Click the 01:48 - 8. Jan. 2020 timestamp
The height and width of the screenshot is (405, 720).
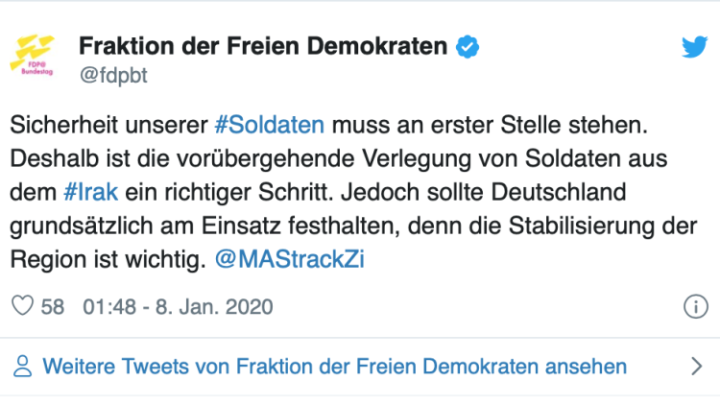[178, 307]
